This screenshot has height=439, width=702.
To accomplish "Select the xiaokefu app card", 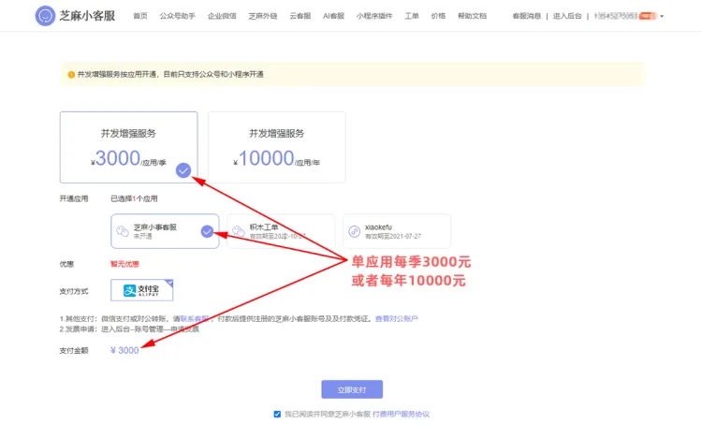I will (397, 231).
